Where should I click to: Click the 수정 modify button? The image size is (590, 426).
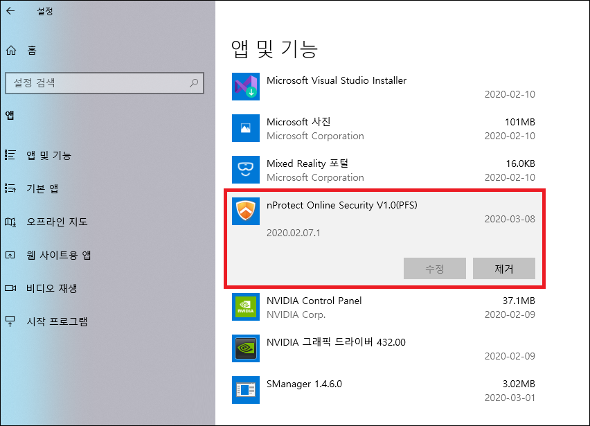pyautogui.click(x=435, y=269)
